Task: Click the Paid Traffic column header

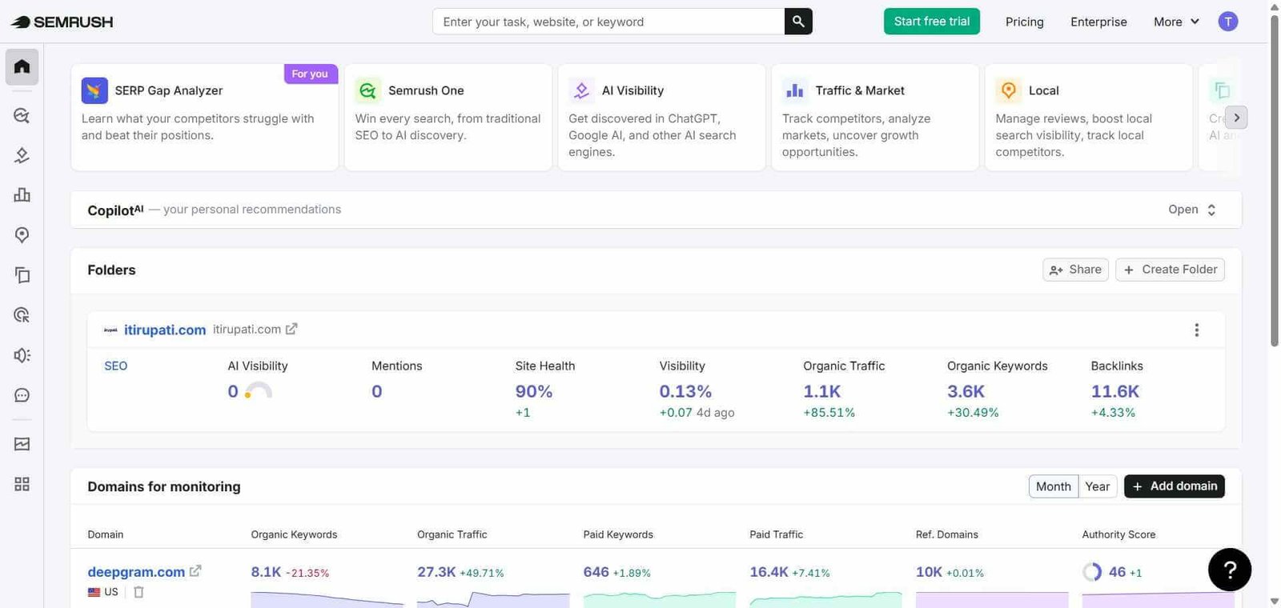Action: click(776, 534)
